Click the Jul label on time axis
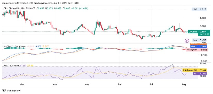The width and height of the screenshot is (213, 94). pyautogui.click(x=151, y=84)
